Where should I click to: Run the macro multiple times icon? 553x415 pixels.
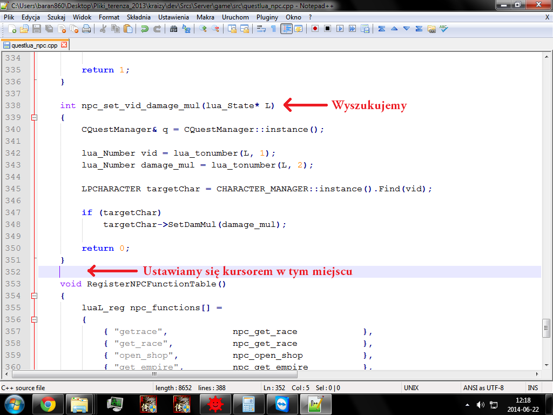352,29
